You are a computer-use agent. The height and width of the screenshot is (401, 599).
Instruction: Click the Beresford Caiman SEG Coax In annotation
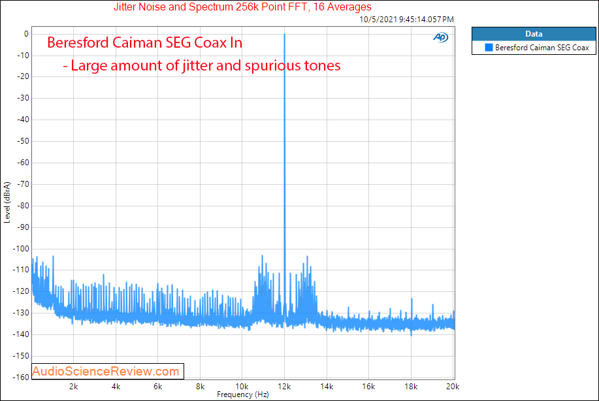point(145,42)
